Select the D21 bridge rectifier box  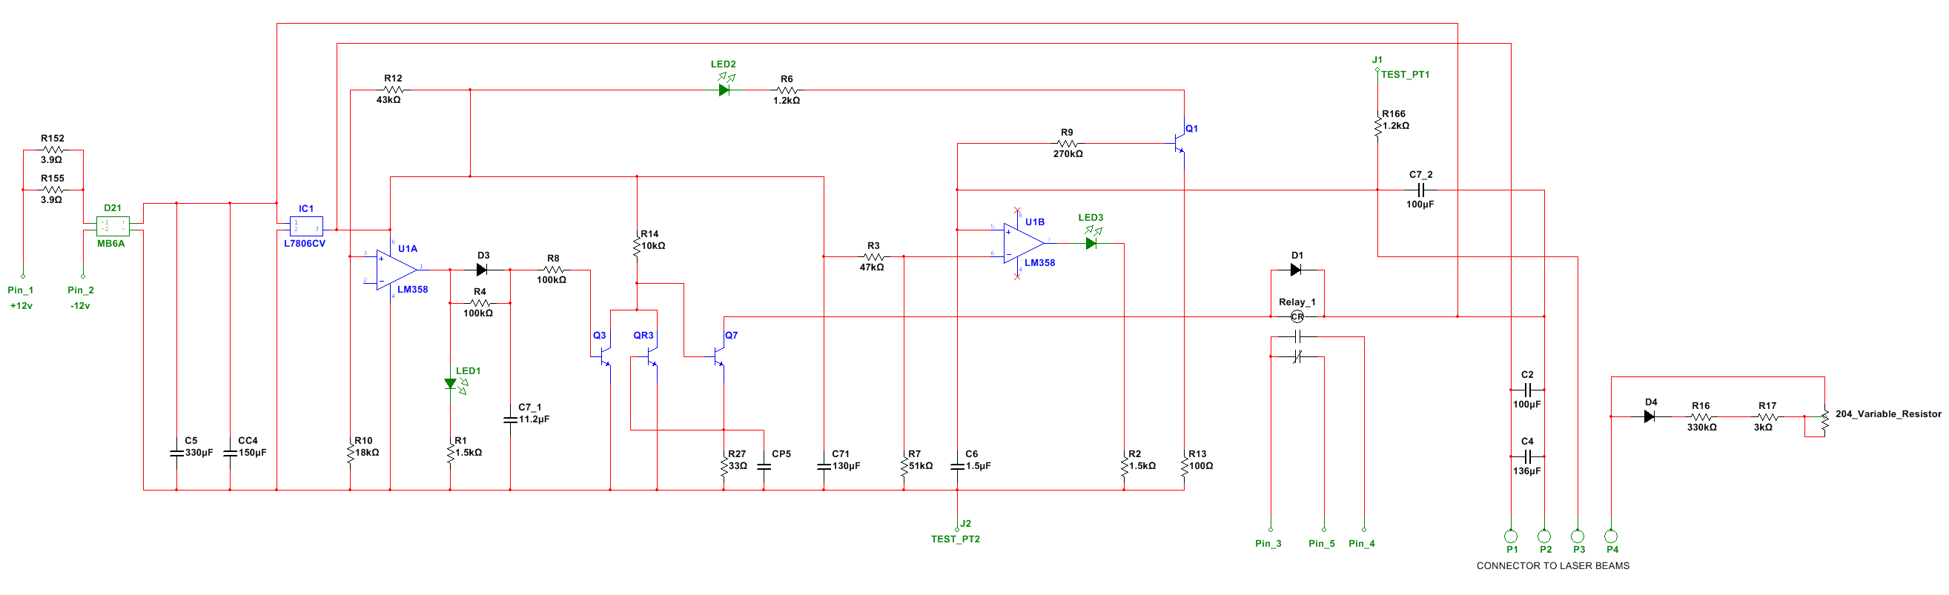[x=113, y=226]
